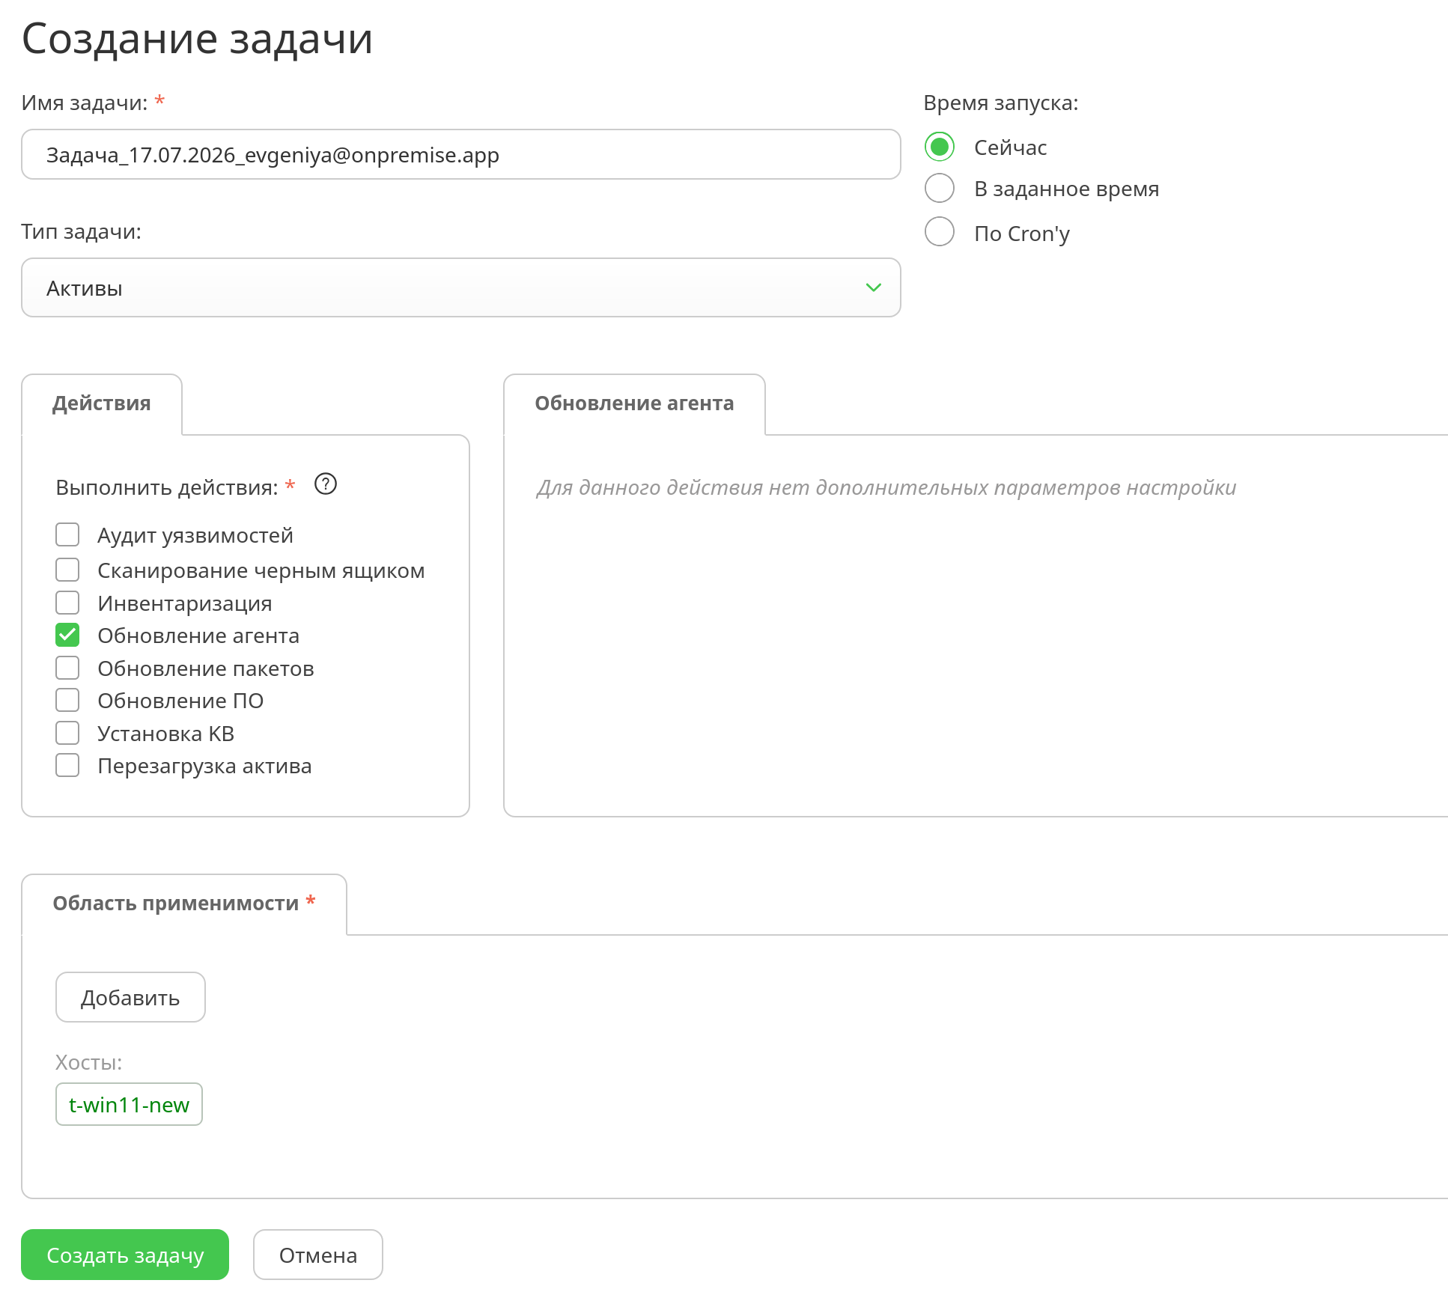Click the no additional parameters note
Image resolution: width=1448 pixels, height=1298 pixels.
[x=886, y=487]
